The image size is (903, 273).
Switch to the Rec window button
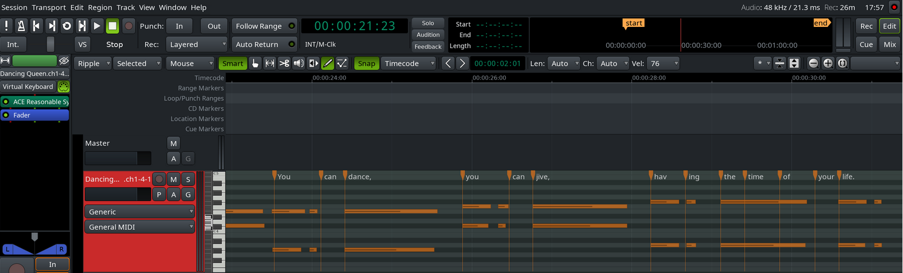866,26
